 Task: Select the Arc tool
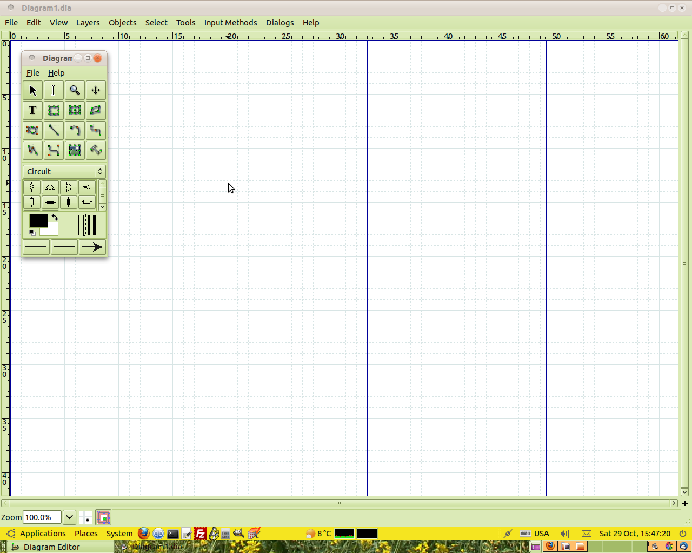pyautogui.click(x=75, y=130)
